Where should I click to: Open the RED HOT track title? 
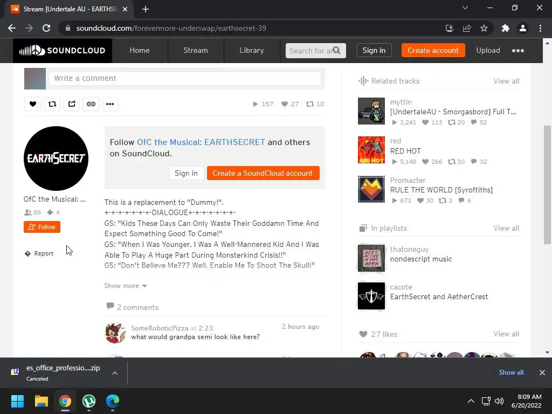click(x=405, y=151)
